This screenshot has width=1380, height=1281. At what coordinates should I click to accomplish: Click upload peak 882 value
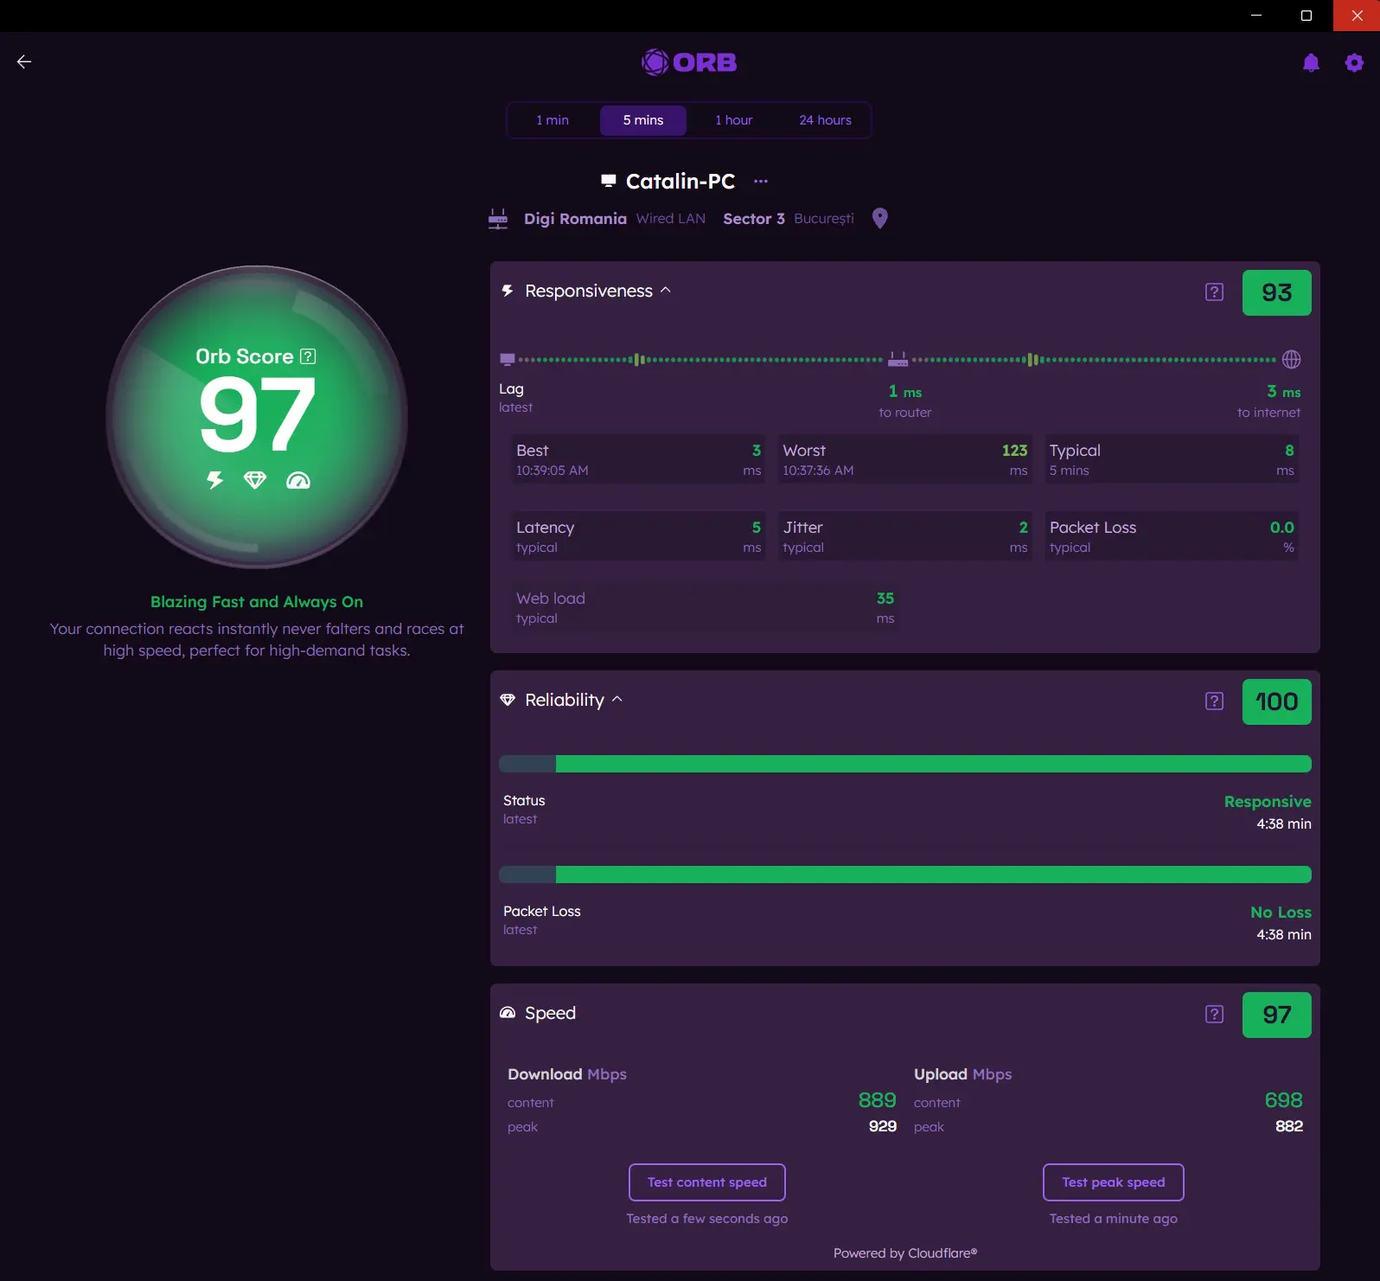point(1289,1126)
